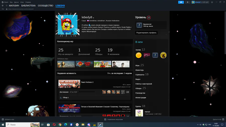Go to the СООБЩЕСТВО tab

[x=45, y=6]
